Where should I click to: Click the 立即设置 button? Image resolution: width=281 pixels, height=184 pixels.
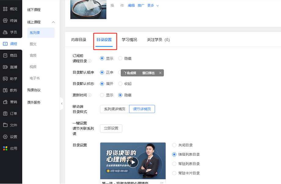(111, 128)
